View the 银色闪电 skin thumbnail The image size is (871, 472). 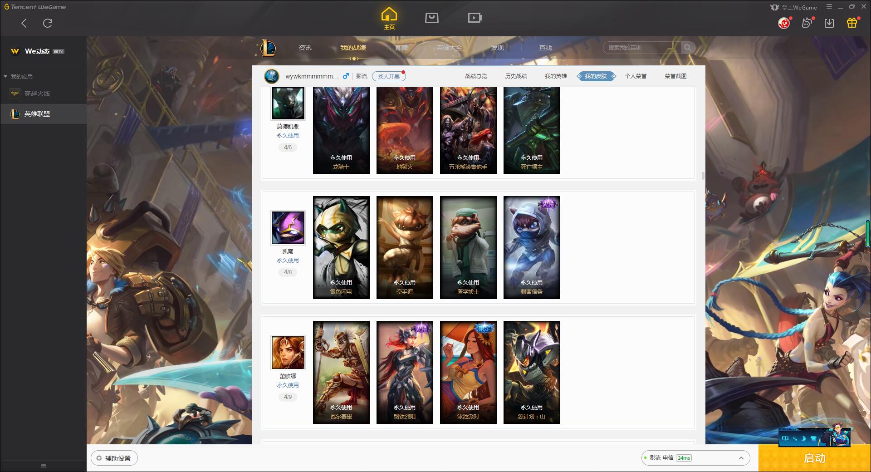pyautogui.click(x=341, y=247)
